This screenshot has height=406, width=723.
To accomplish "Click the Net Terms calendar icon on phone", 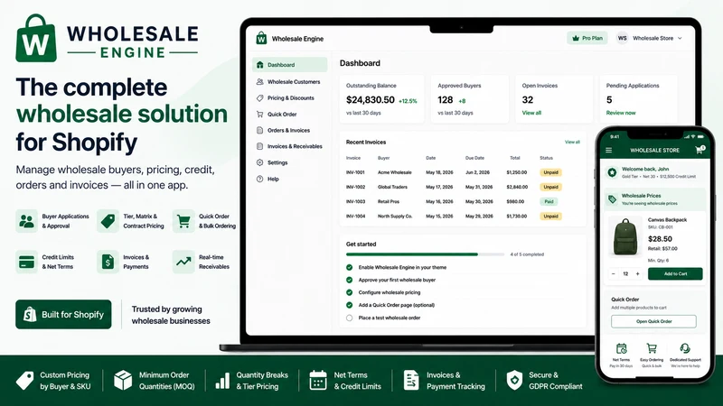I will [x=621, y=348].
